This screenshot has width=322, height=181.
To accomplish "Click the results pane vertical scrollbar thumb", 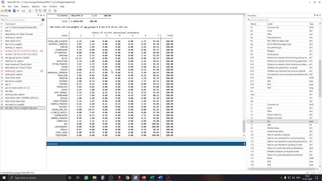I will pyautogui.click(x=244, y=126).
